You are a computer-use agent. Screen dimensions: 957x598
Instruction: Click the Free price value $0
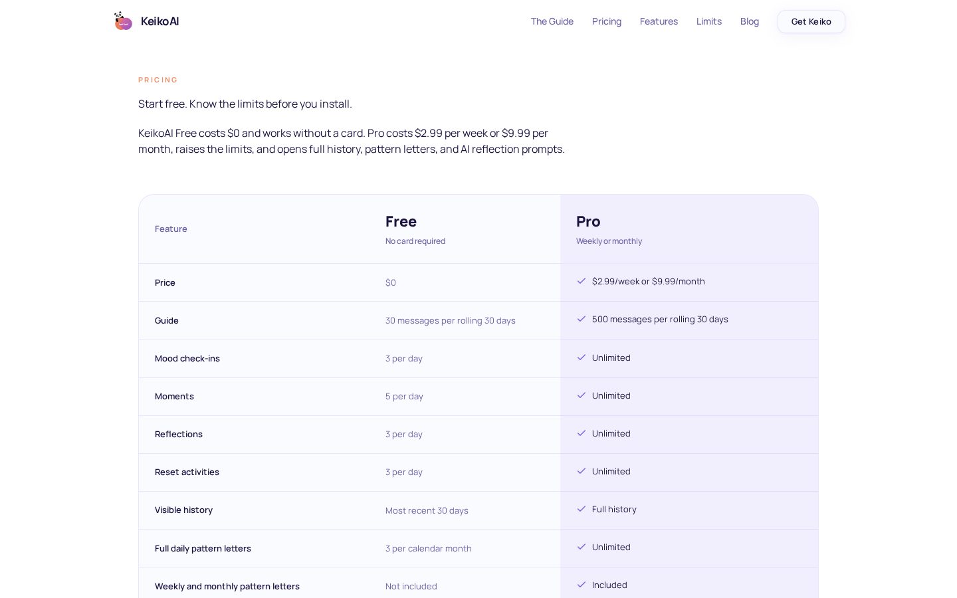click(x=391, y=282)
